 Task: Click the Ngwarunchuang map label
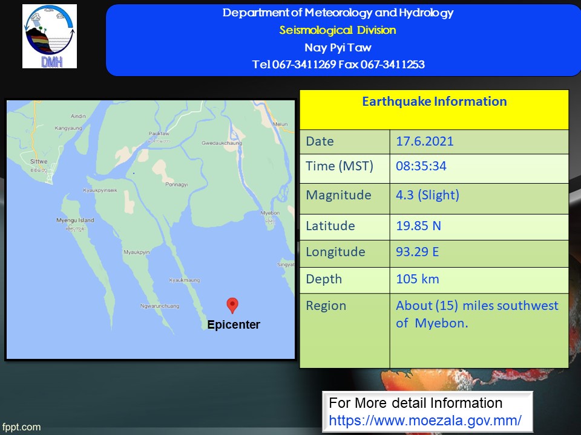[x=159, y=306]
